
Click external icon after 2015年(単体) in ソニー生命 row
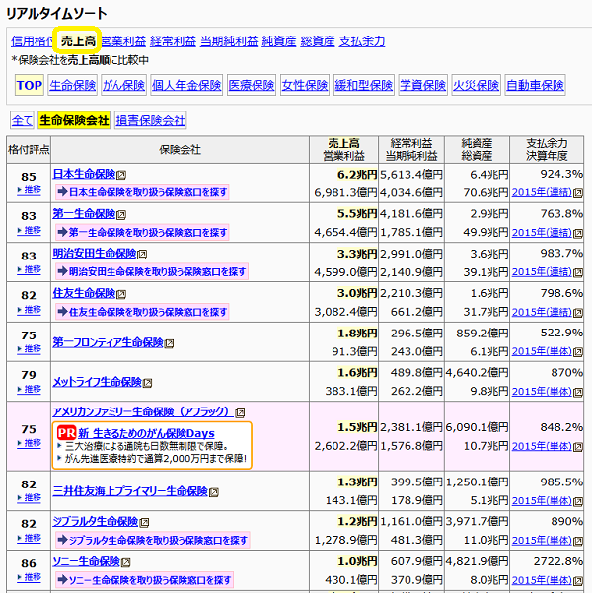pos(578,581)
